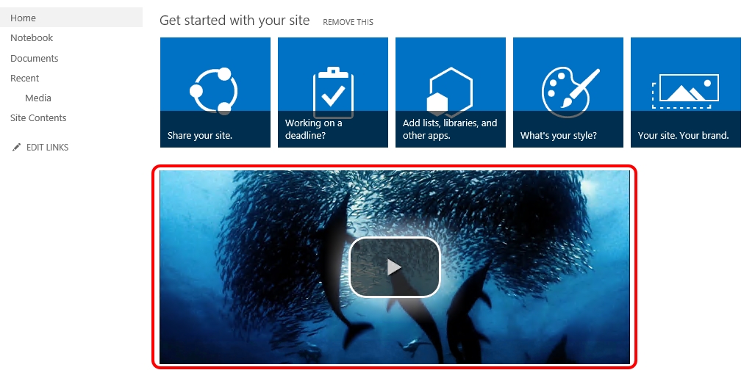Select the "Working on a deadline?" caption

click(x=314, y=129)
